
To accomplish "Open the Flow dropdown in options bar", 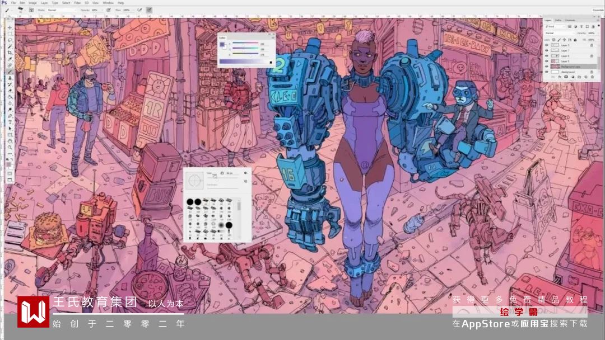I will point(133,10).
